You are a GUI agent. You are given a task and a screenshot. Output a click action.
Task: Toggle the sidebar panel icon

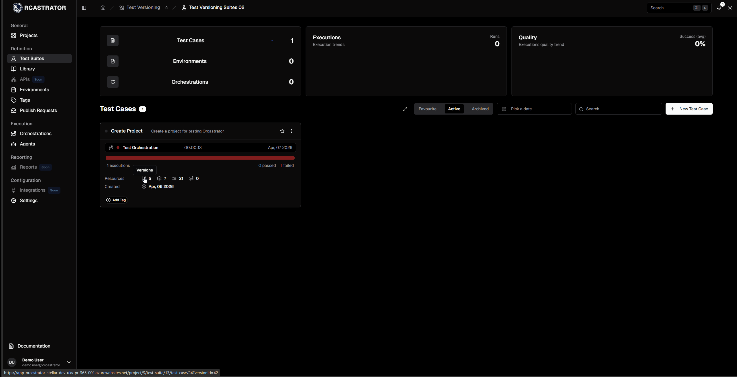coord(84,8)
